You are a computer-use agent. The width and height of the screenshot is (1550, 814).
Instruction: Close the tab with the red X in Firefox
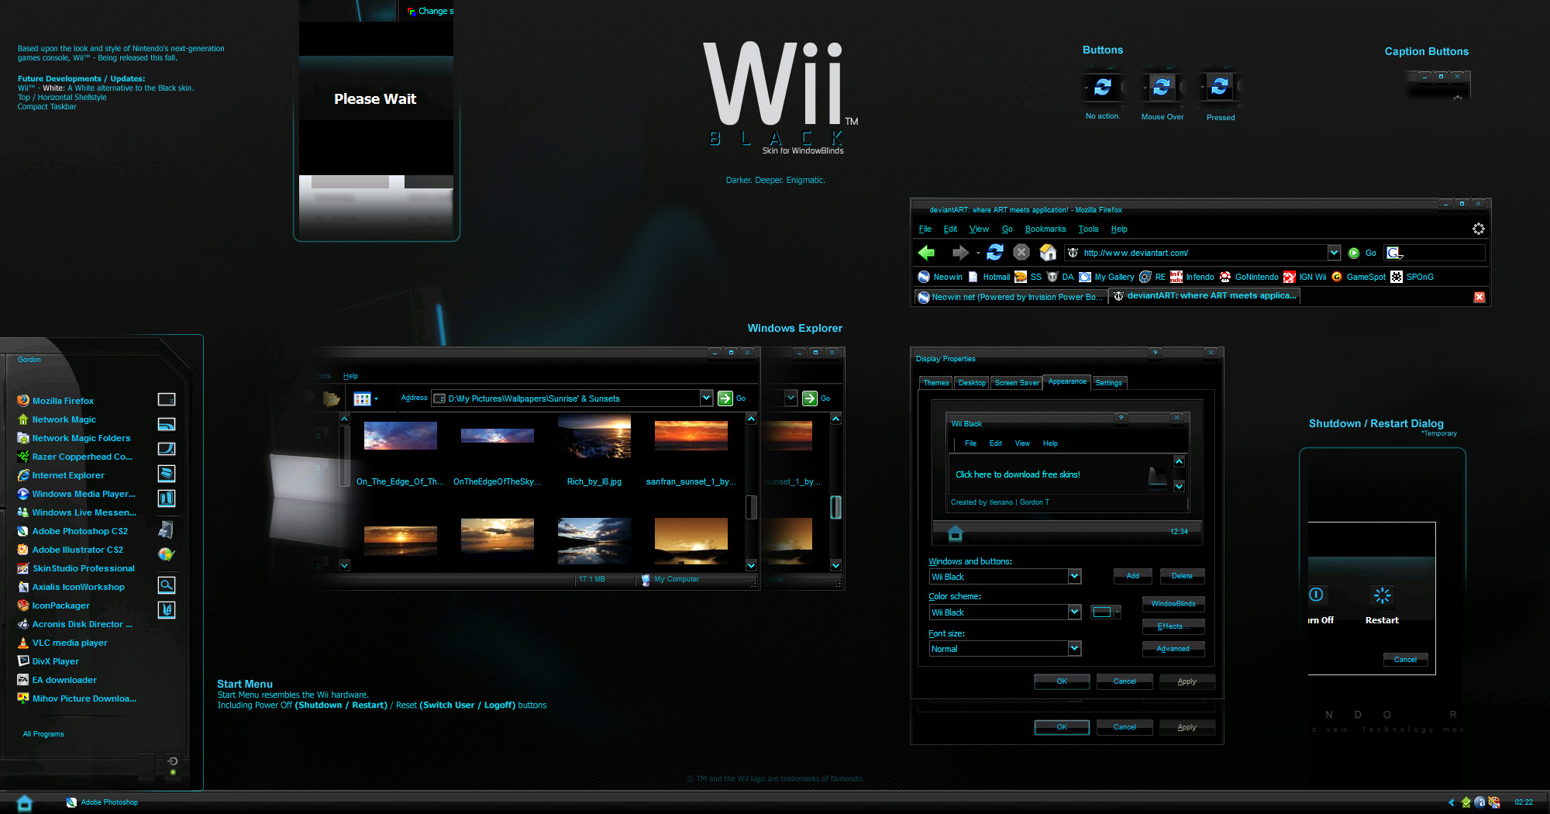pos(1479,297)
